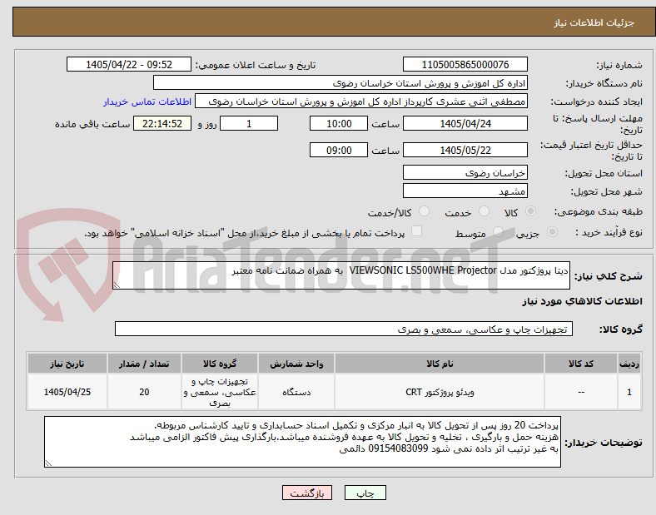Screen dimensions: 656x515
Task: Click the گروه کالا goods group field
Action: click(344, 329)
